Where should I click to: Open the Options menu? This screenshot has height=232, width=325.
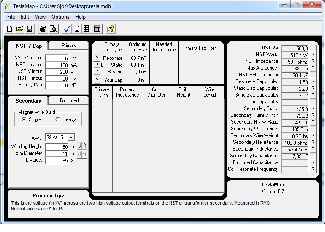pyautogui.click(x=60, y=17)
